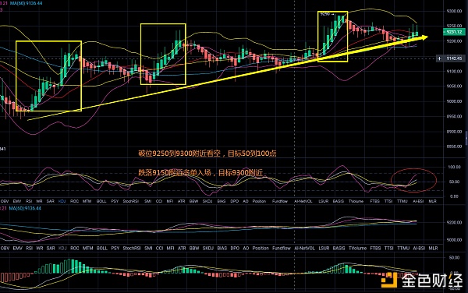Select RSI in the indicator row under the KDJ panel
The height and width of the screenshot is (293, 468).
click(x=29, y=201)
